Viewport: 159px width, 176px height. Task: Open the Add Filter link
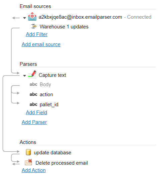pyautogui.click(x=37, y=34)
